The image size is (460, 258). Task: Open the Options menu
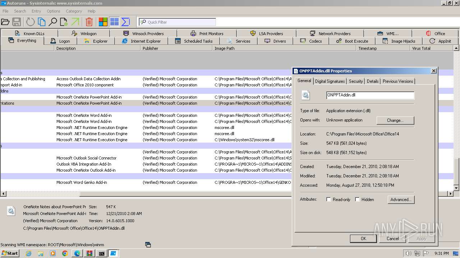click(x=54, y=11)
